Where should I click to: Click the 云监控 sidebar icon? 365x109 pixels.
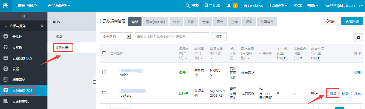(6, 37)
